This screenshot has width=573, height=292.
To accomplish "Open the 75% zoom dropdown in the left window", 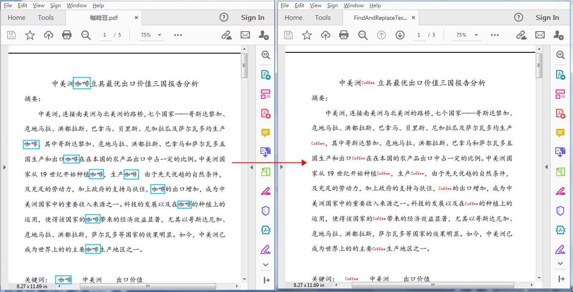I will click(160, 35).
